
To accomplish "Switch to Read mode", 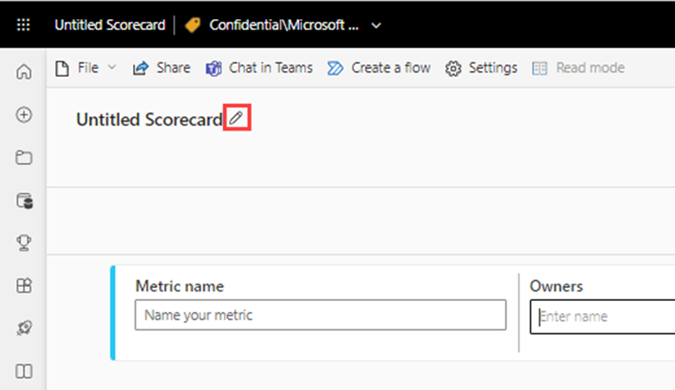I will tap(578, 68).
